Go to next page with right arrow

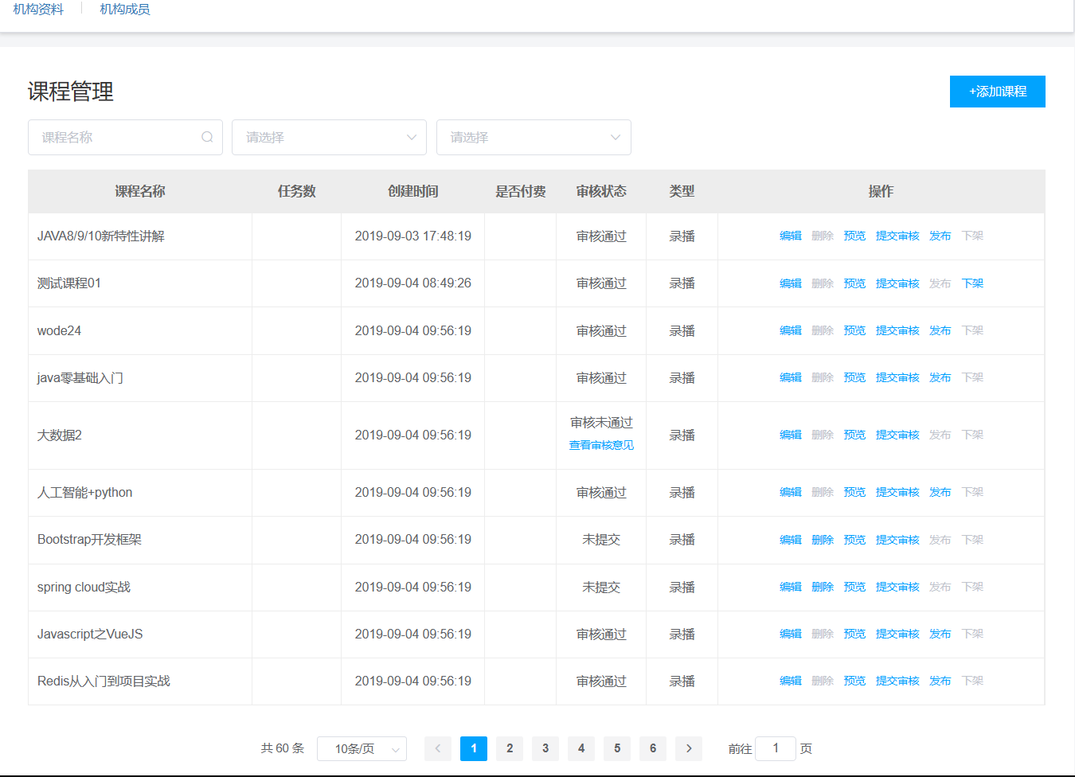689,748
